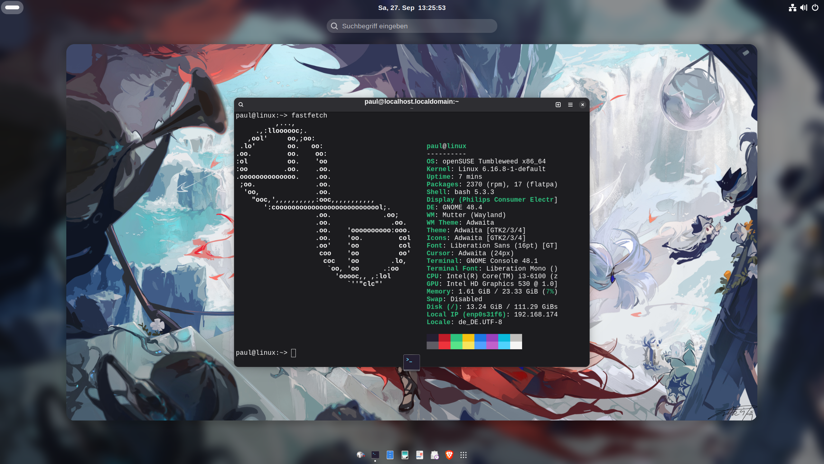Screen dimensions: 824x464
Task: Click the Terminal icon in the dock
Action: point(375,455)
